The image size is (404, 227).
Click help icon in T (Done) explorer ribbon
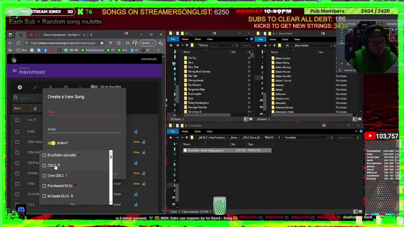(251, 39)
